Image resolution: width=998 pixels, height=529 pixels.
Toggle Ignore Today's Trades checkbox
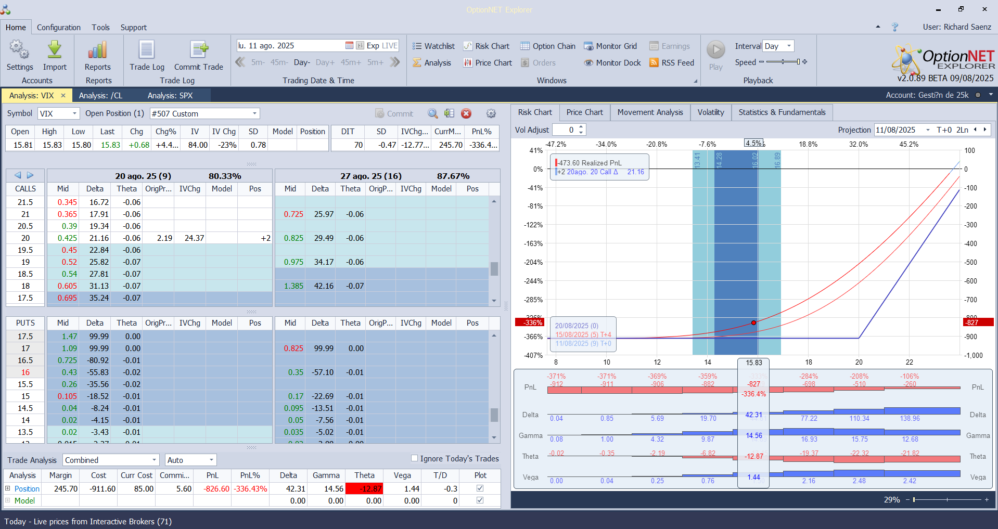coord(415,458)
